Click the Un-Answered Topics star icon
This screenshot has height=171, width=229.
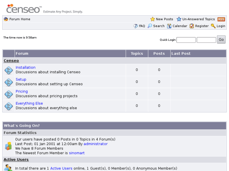[179, 19]
